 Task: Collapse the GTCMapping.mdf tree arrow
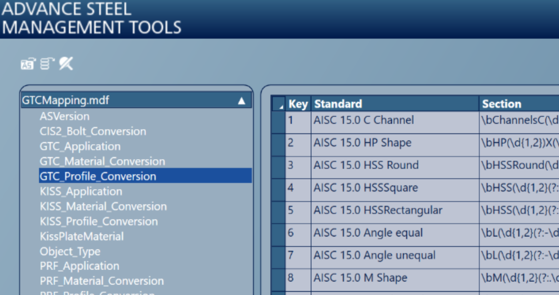click(x=242, y=101)
